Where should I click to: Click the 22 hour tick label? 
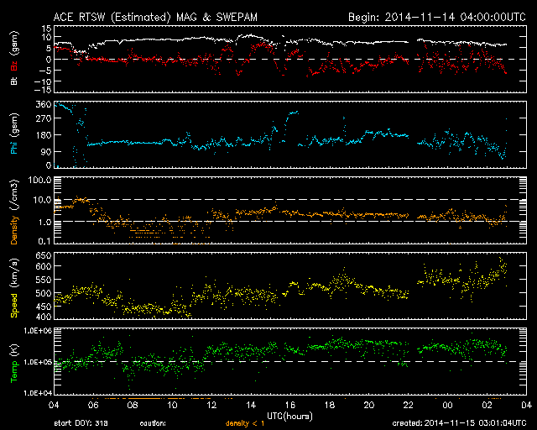click(x=408, y=405)
